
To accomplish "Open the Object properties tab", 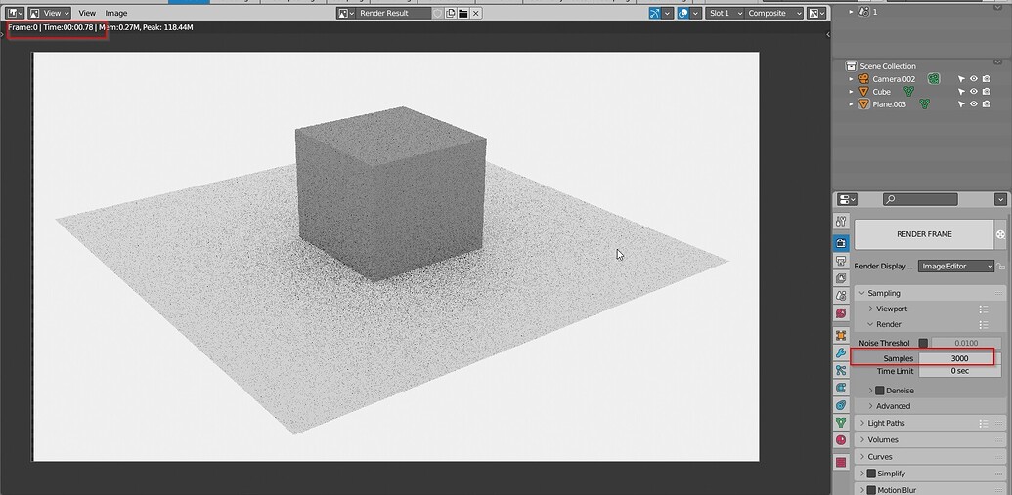I will tap(841, 335).
